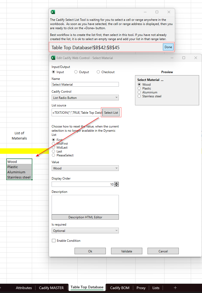The width and height of the screenshot is (202, 293).
Task: Maximize the Cadify Select List Tool window
Action: (x=157, y=12)
